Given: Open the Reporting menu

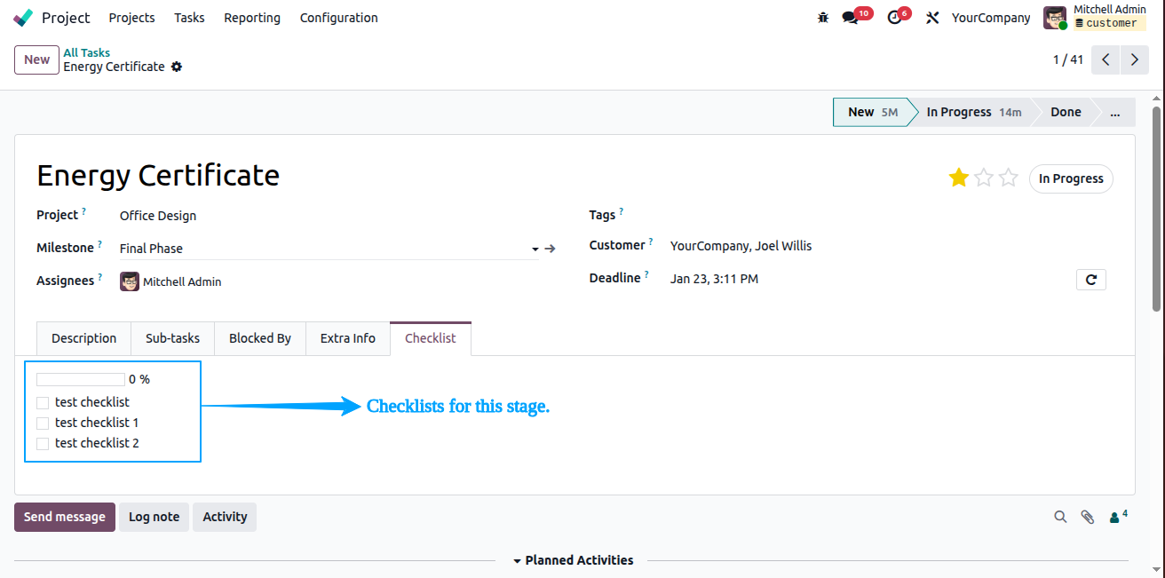Looking at the screenshot, I should click(252, 18).
